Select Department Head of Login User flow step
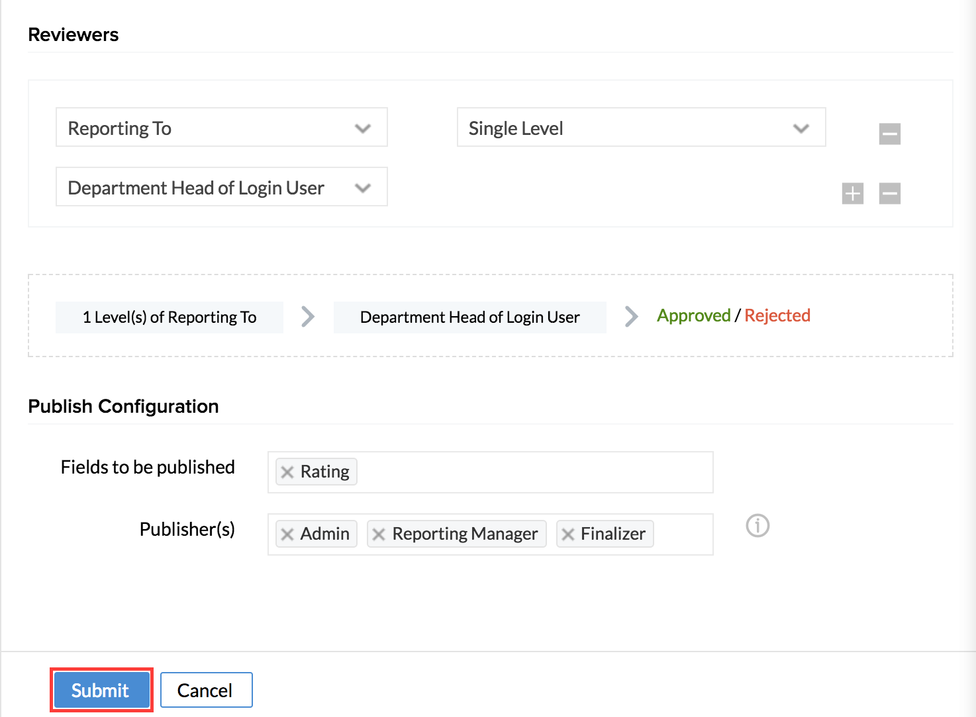This screenshot has height=717, width=976. (x=469, y=317)
